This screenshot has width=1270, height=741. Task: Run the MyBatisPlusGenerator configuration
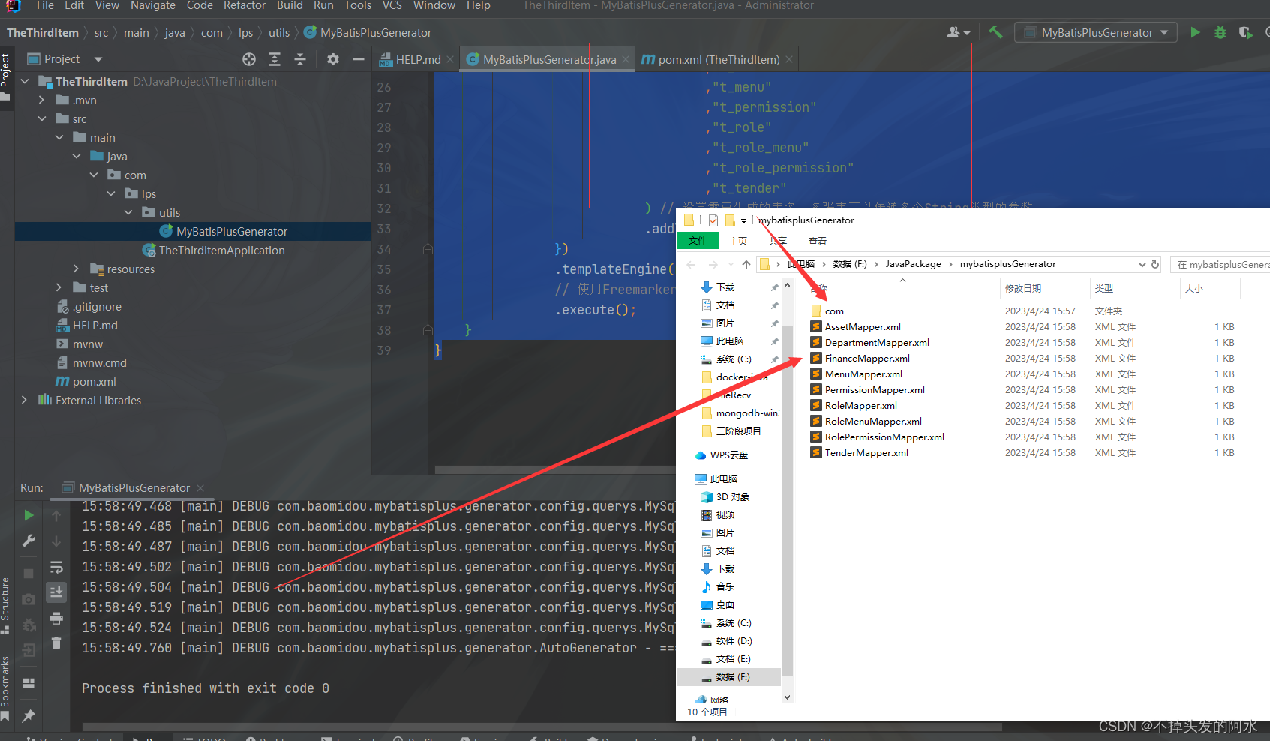click(1196, 33)
